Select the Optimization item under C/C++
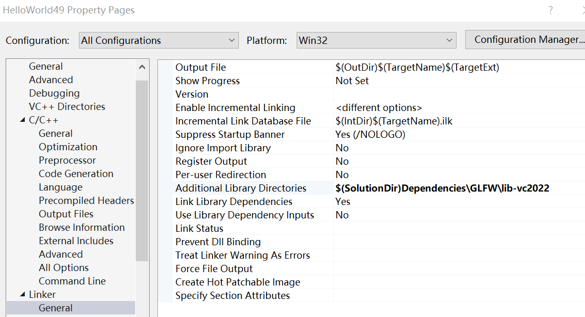 [68, 147]
